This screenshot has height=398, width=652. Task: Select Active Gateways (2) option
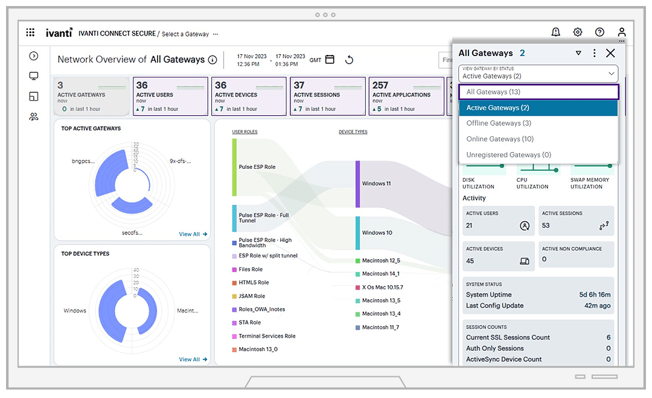539,107
